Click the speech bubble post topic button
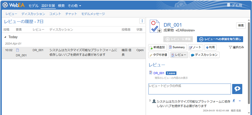Viewport: 252px width, 115px height. click(237, 89)
